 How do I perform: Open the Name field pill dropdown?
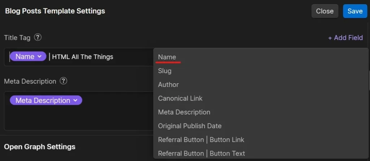coord(39,57)
